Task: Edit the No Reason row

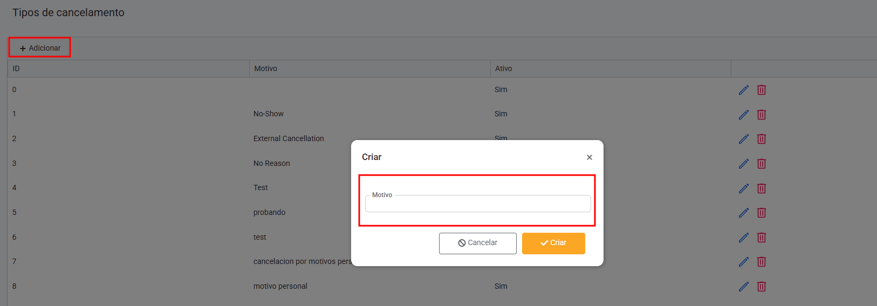Action: pos(743,164)
